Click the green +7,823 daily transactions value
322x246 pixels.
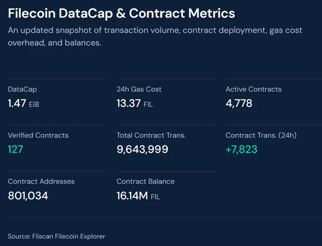click(x=241, y=149)
